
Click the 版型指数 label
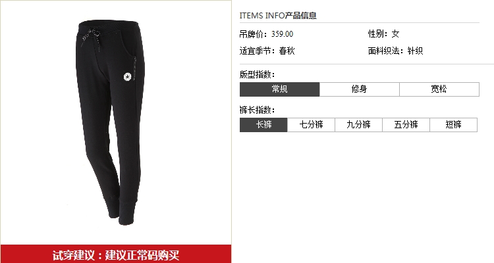tap(257, 74)
